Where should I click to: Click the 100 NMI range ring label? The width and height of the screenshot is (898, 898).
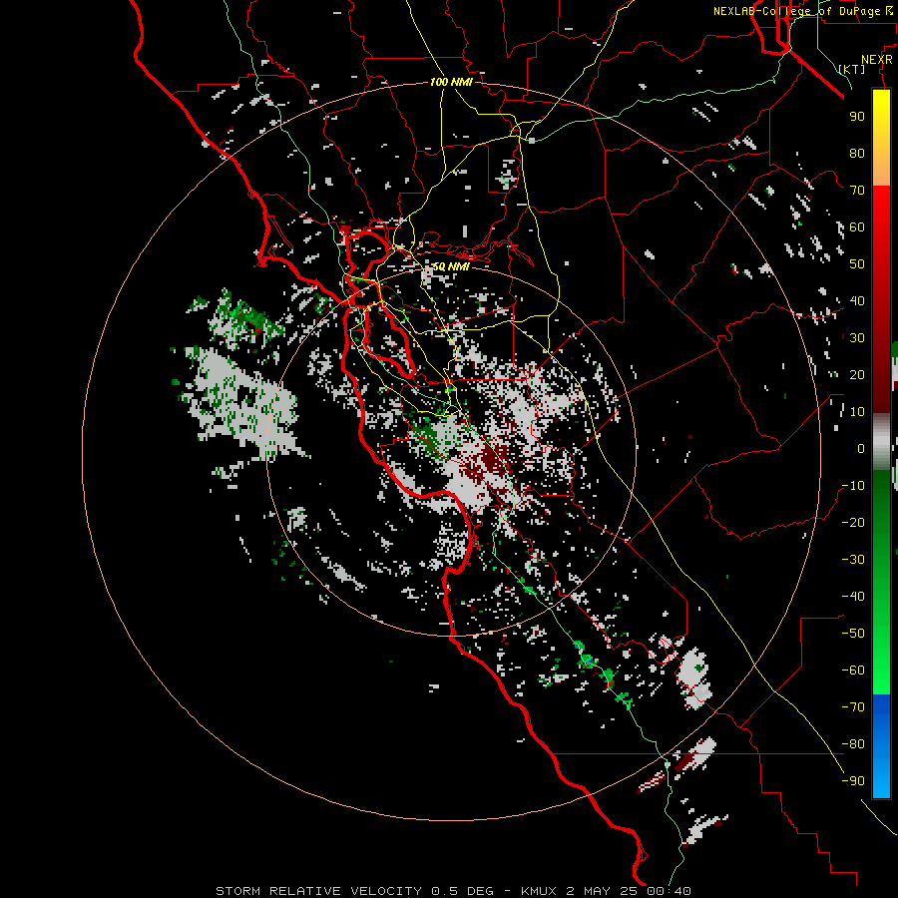451,82
